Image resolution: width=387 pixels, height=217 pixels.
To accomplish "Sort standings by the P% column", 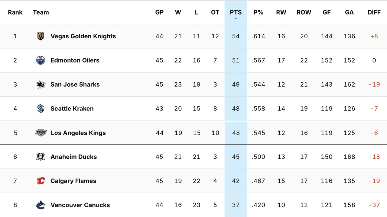I will click(259, 12).
